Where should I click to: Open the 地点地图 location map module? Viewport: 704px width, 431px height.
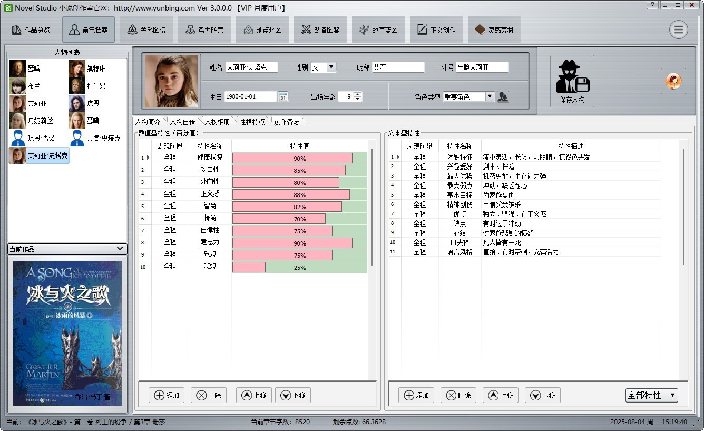click(262, 30)
